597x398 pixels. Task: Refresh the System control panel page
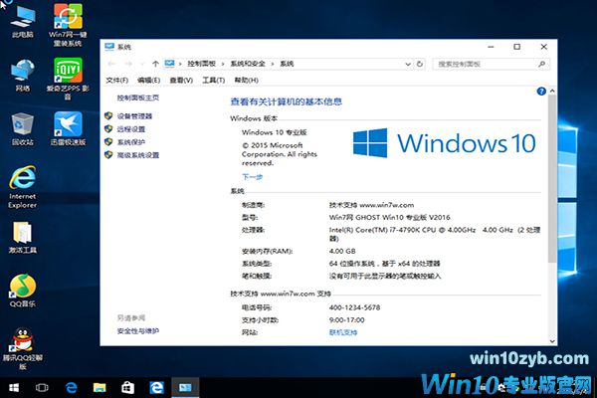tap(420, 64)
